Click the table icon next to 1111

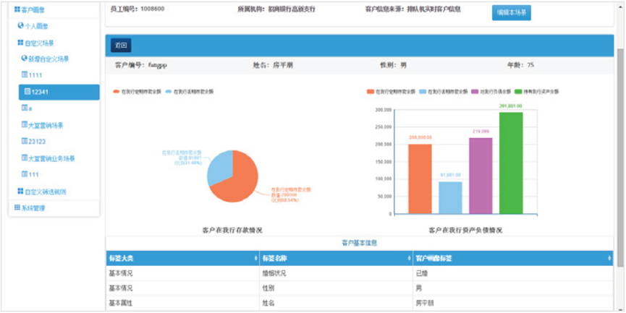pyautogui.click(x=25, y=75)
